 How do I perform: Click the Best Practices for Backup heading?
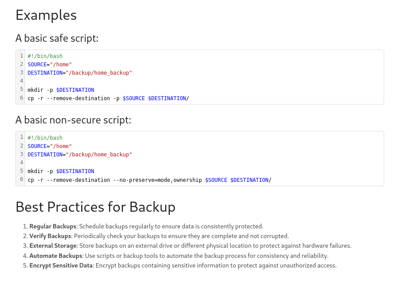pyautogui.click(x=95, y=207)
